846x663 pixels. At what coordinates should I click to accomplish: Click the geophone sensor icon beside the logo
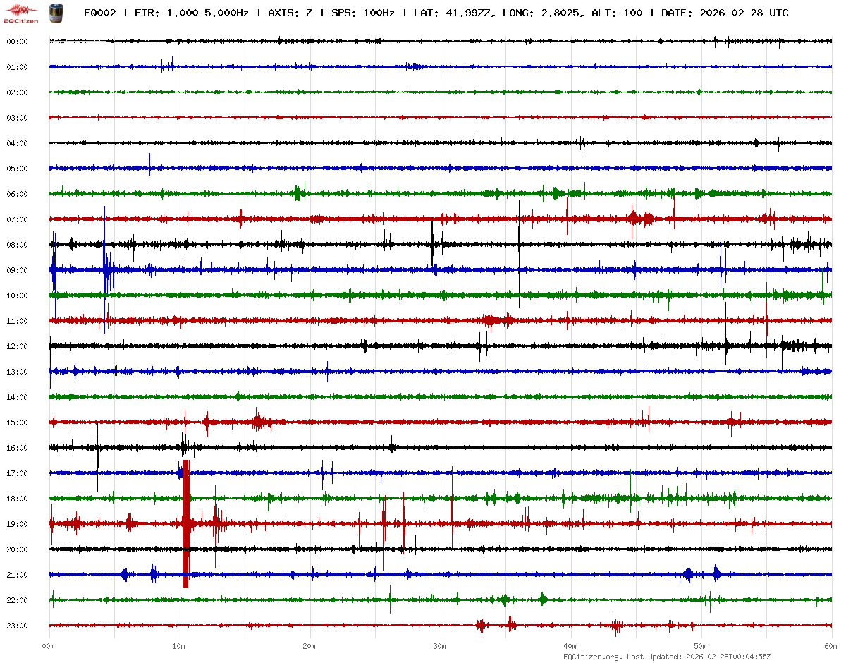[x=55, y=12]
